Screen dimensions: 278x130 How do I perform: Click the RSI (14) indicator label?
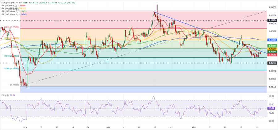point(6,95)
